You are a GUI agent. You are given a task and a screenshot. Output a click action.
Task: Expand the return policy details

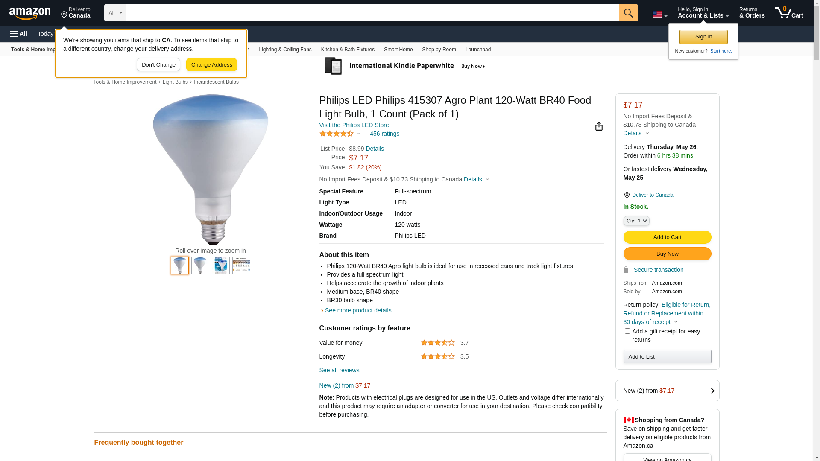coord(675,322)
